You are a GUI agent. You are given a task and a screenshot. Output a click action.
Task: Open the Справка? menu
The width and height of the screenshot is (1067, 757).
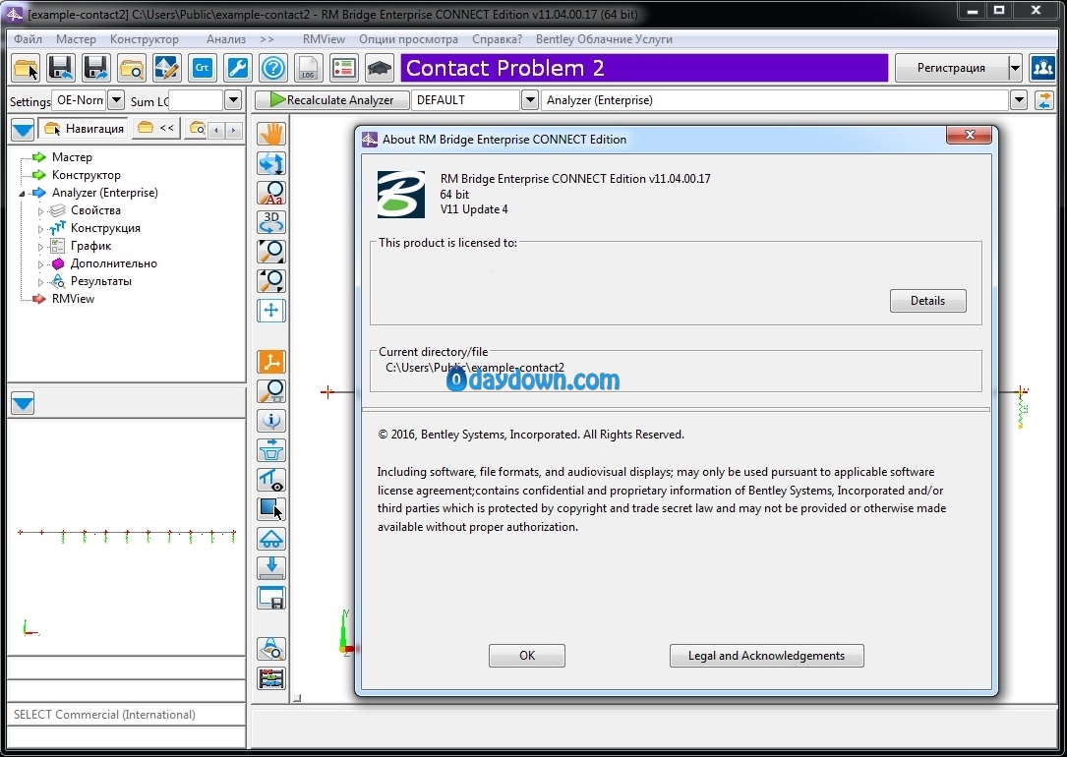497,38
